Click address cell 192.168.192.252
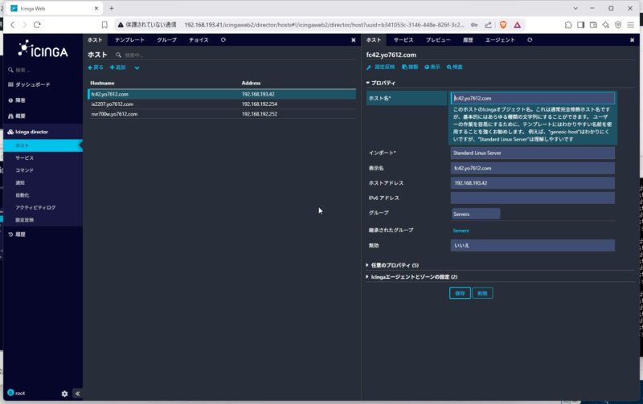 coord(260,114)
